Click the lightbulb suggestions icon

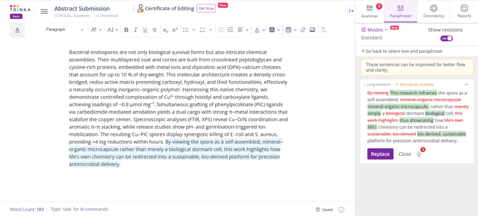419,154
